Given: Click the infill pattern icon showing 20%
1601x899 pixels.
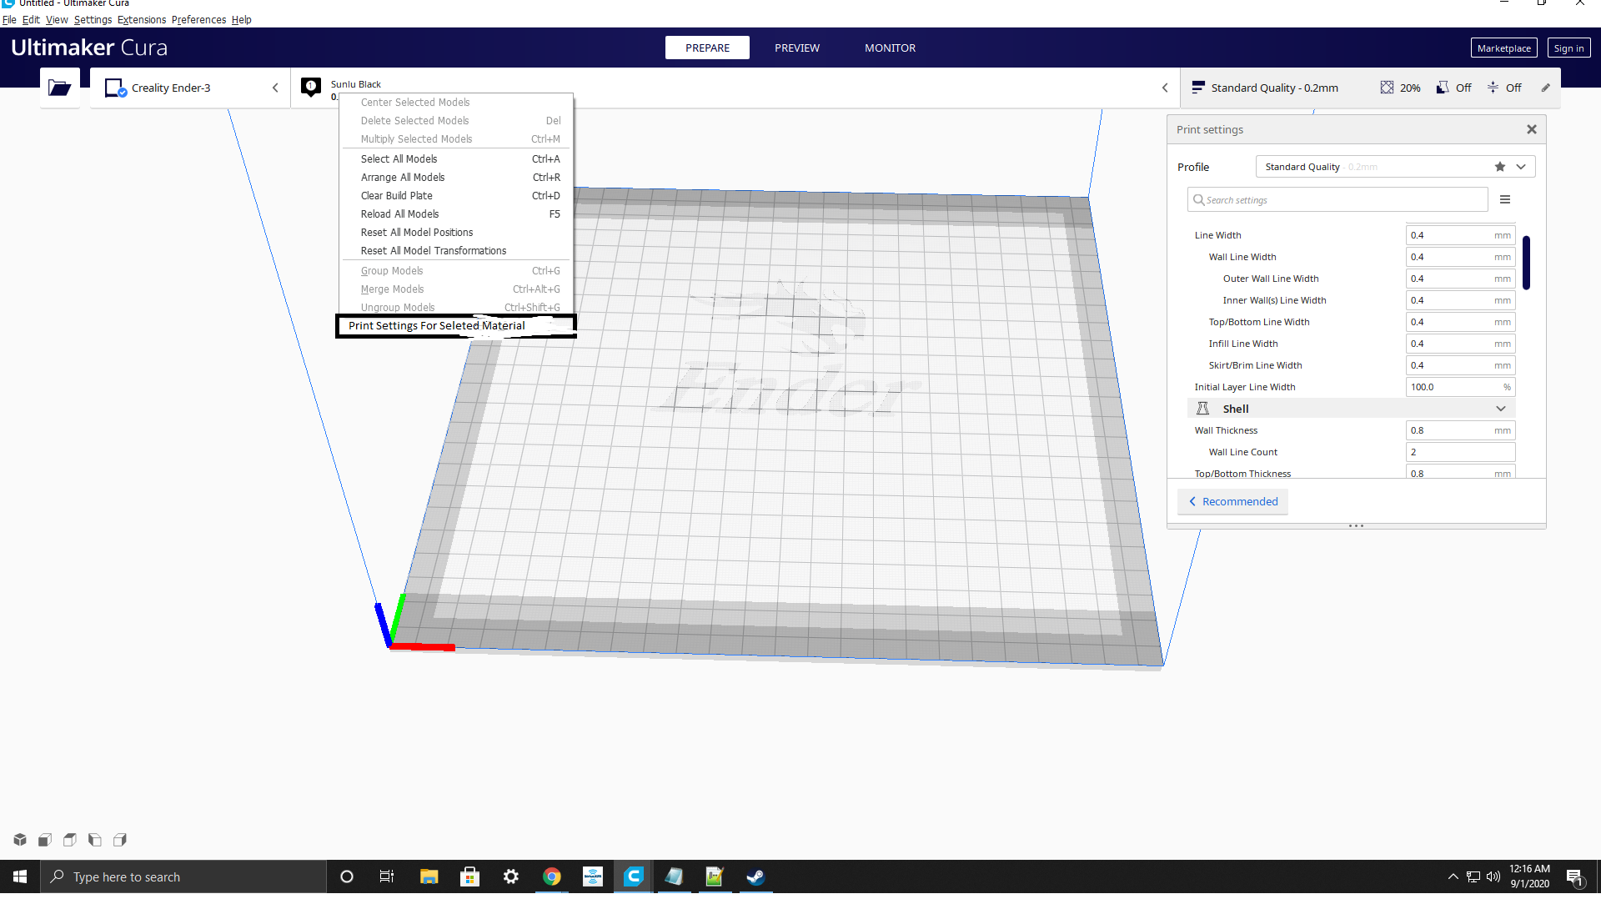Looking at the screenshot, I should point(1388,87).
